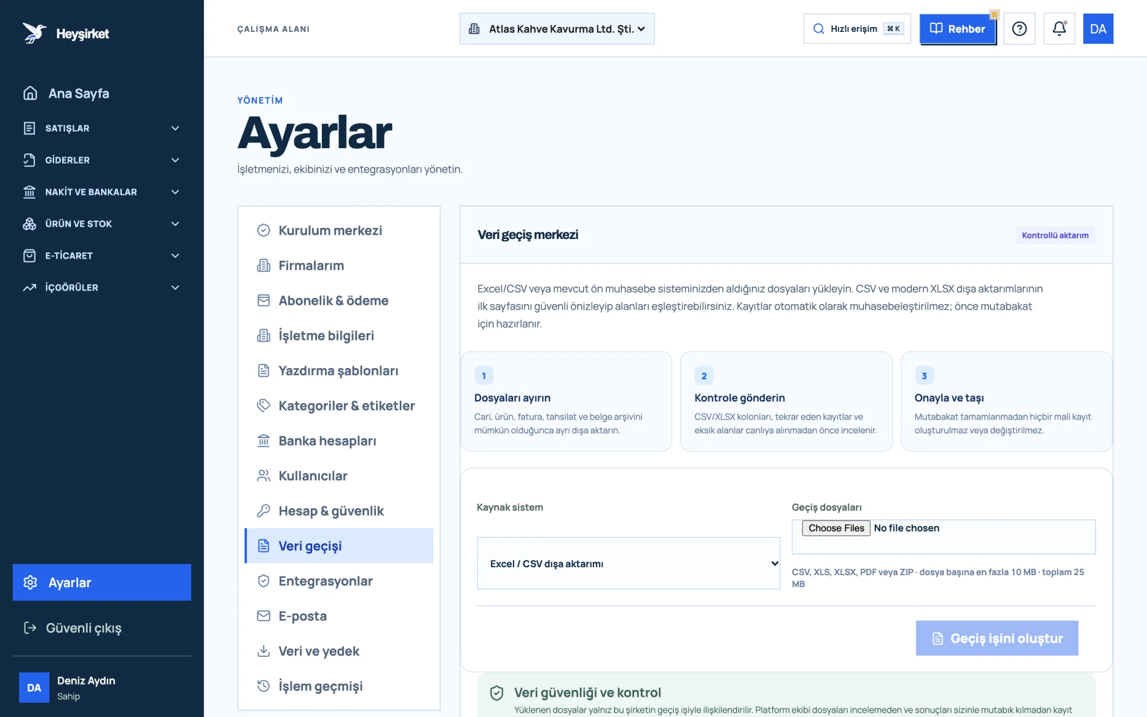
Task: Open the Rehber guide button
Action: (957, 29)
